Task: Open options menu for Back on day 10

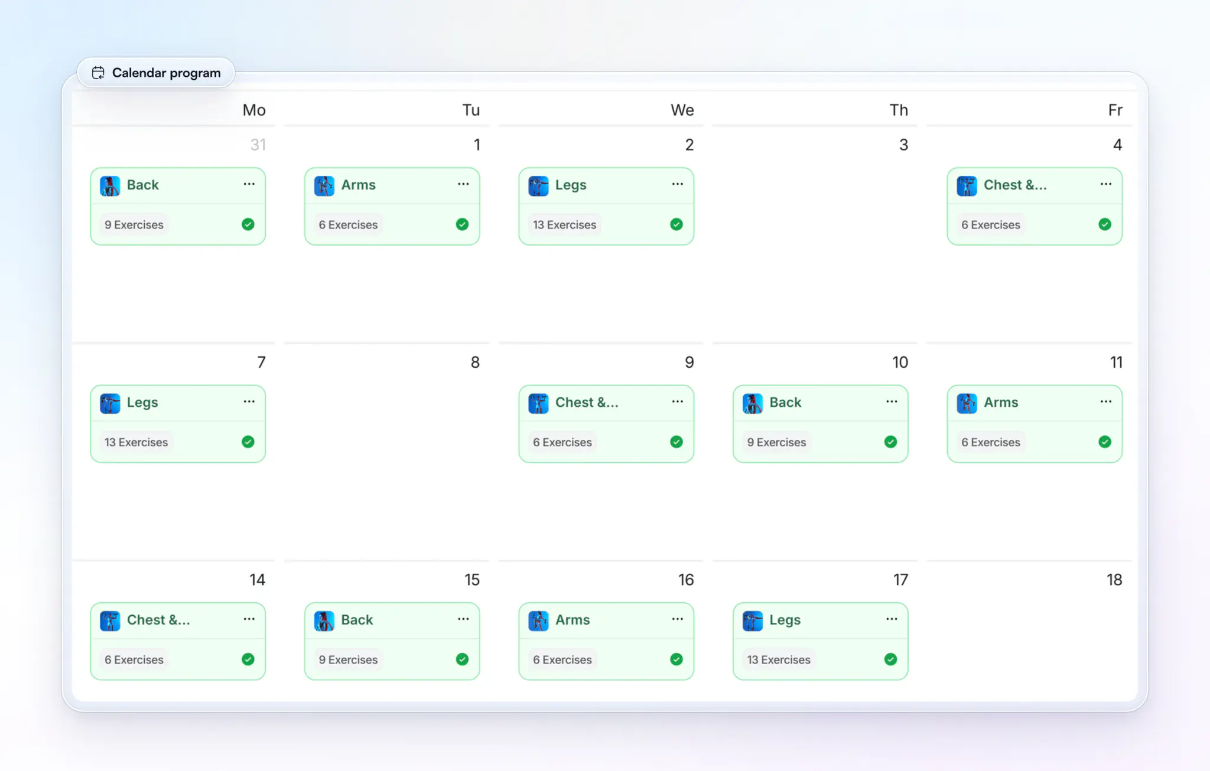Action: (x=892, y=401)
